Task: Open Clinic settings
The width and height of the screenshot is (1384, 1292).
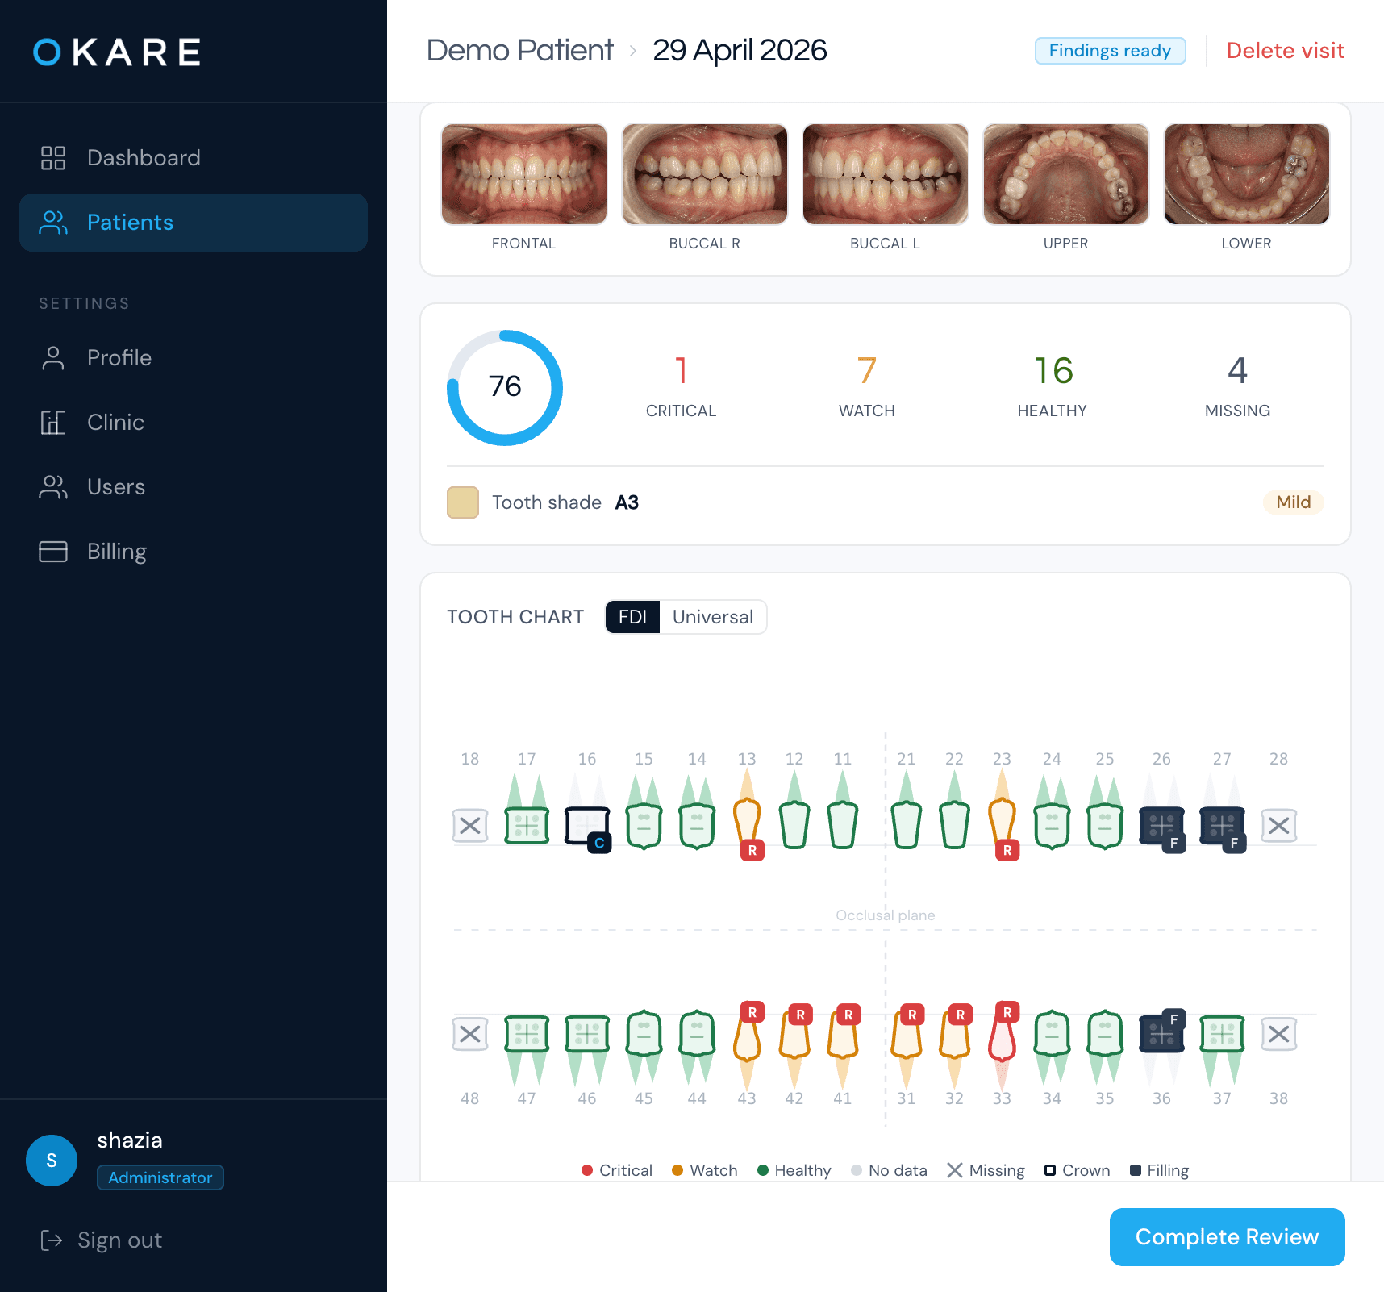Action: point(194,423)
